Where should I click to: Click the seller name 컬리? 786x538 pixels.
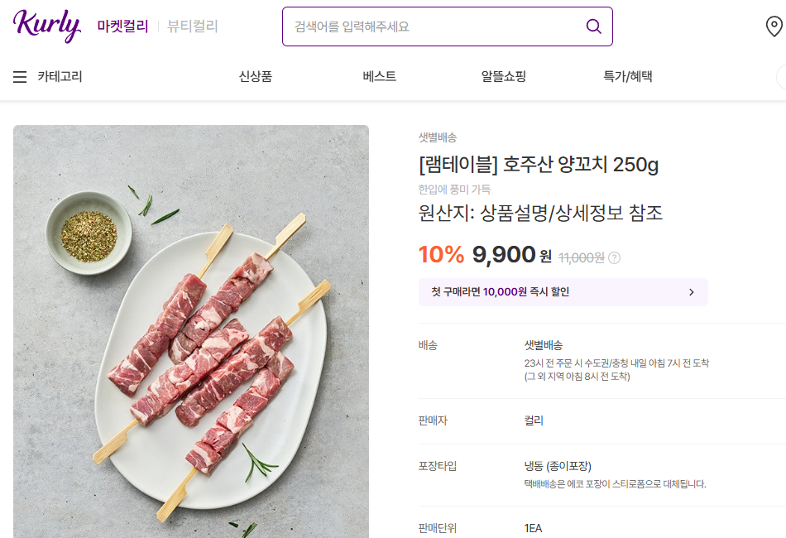pos(534,420)
